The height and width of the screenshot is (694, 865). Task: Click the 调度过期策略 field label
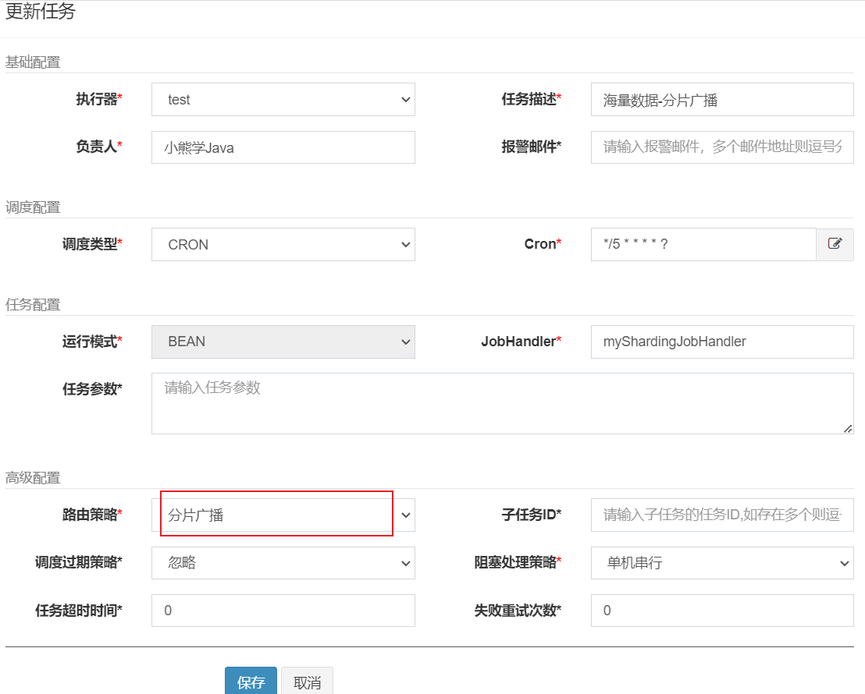[x=78, y=562]
